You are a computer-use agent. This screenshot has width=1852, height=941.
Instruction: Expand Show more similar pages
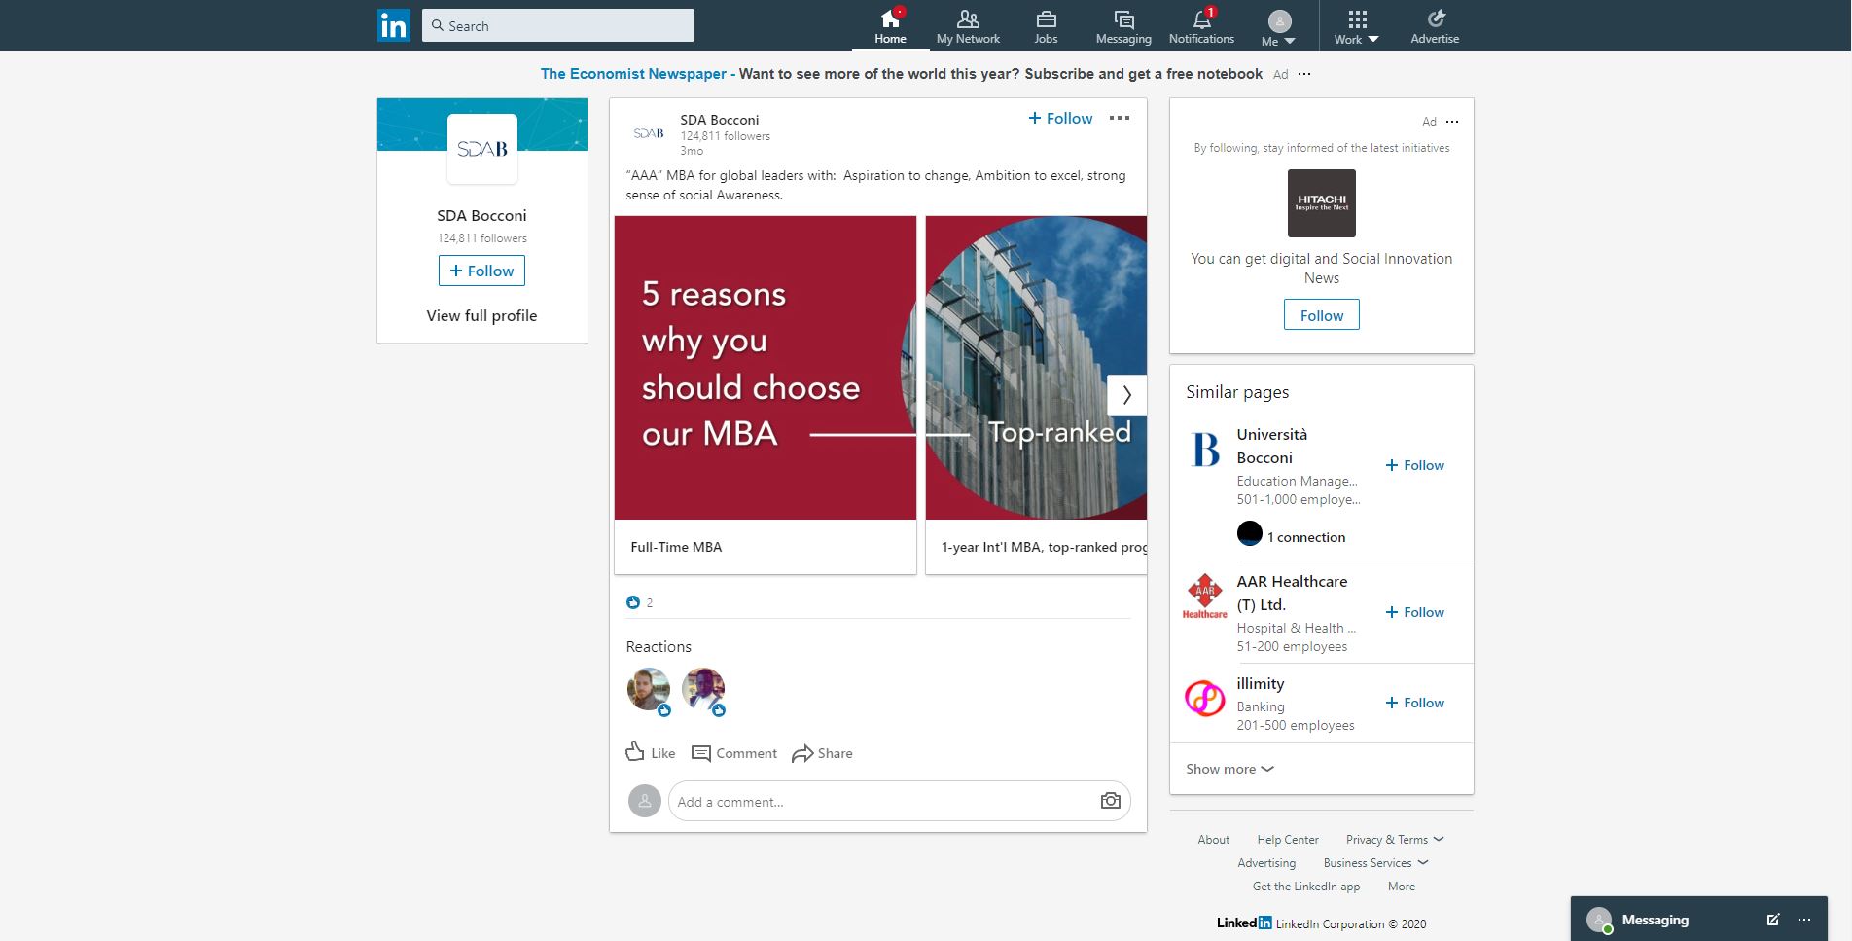[1229, 769]
